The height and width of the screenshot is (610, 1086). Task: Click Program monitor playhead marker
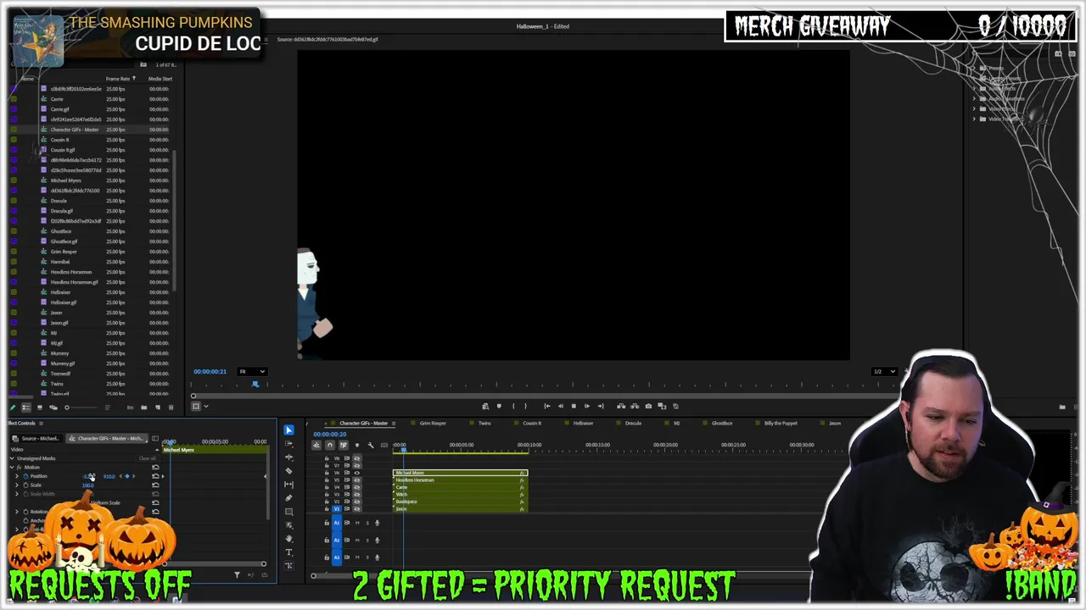(x=255, y=385)
